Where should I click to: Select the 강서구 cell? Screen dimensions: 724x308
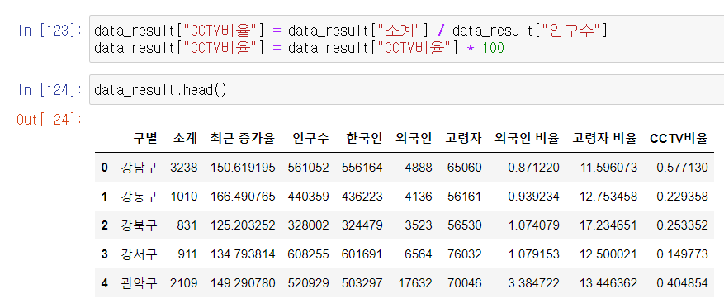coord(139,254)
